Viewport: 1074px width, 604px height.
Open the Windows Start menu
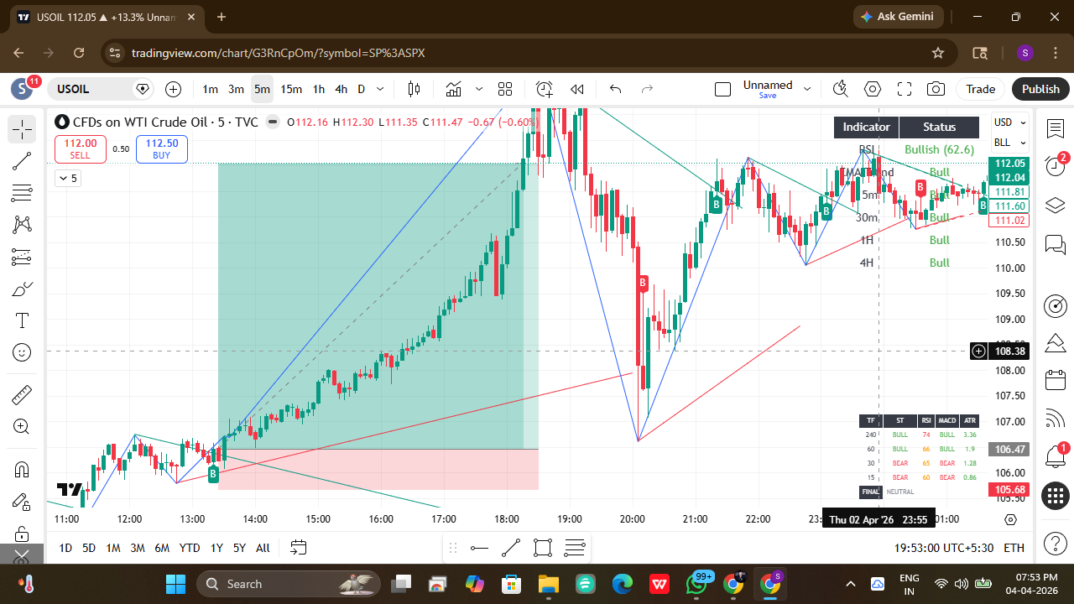(x=175, y=584)
